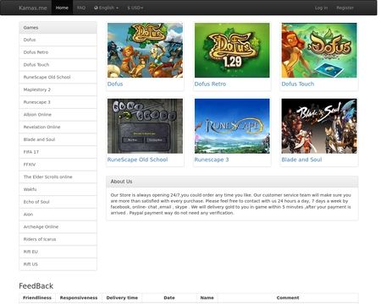Open FIFA 17 from sidebar
Image resolution: width=381 pixels, height=304 pixels.
tap(58, 152)
